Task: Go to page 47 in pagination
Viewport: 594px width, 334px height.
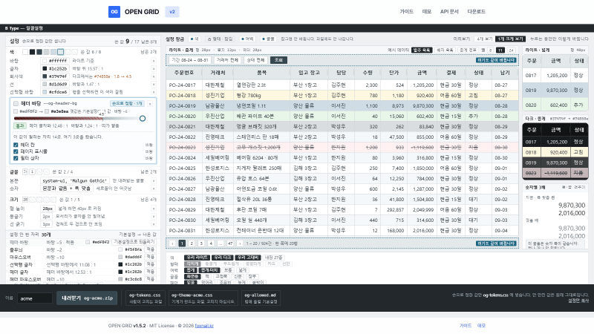Action: 230,243
